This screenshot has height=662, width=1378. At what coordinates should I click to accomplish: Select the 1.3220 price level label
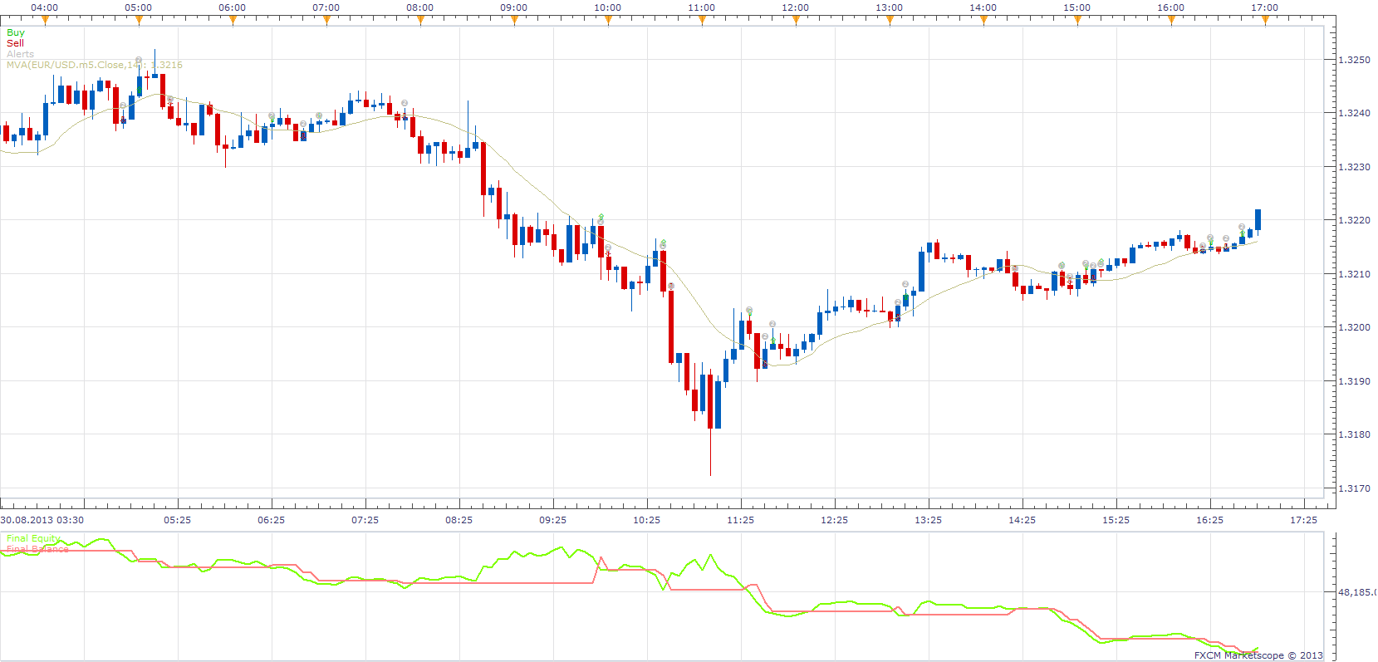pos(1355,220)
